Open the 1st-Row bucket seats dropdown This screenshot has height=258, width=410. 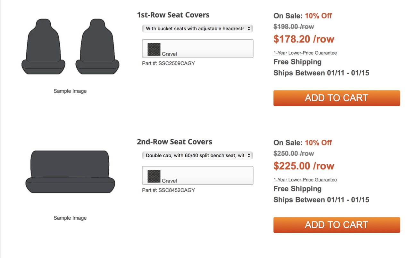tap(197, 28)
